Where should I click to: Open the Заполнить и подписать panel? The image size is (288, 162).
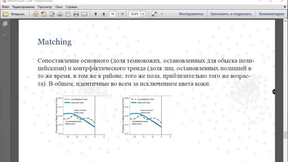tap(231, 14)
